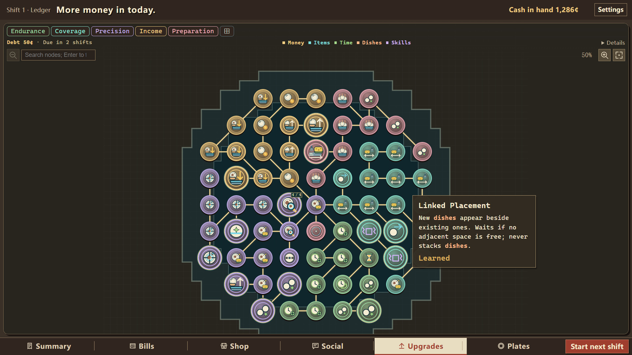The height and width of the screenshot is (355, 632).
Task: Select the hourglass skill node
Action: pos(369,258)
